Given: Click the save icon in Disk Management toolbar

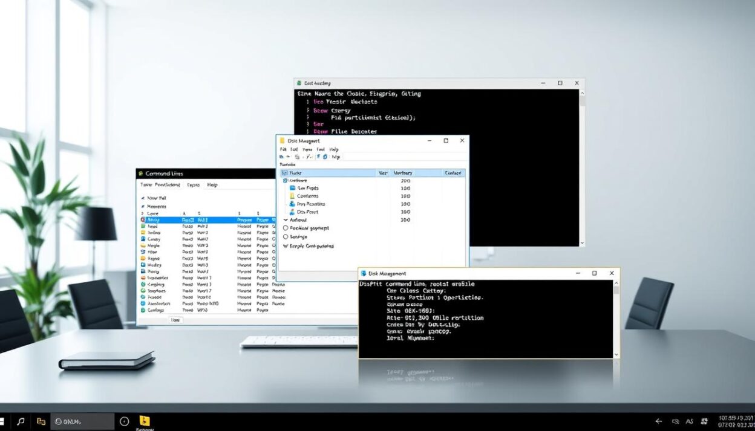Looking at the screenshot, I should tap(282, 157).
